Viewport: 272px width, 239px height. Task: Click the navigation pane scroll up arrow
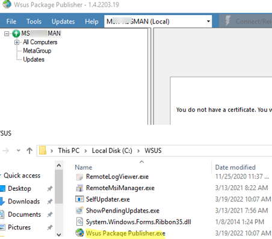(59, 165)
